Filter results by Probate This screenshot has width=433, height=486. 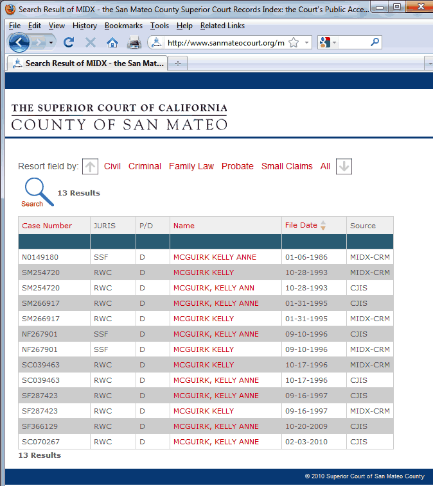237,167
